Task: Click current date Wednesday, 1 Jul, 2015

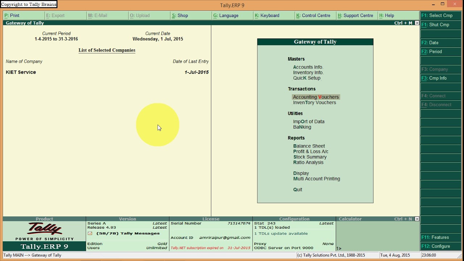Action: [x=158, y=39]
